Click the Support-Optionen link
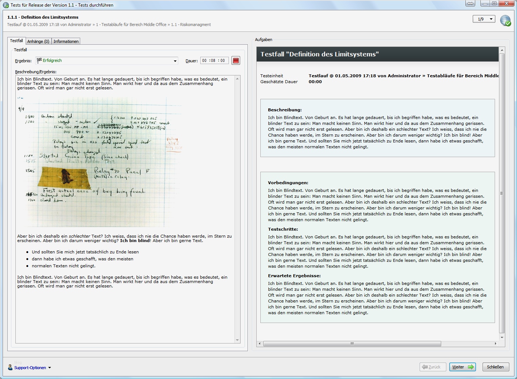The width and height of the screenshot is (517, 379). (x=30, y=368)
